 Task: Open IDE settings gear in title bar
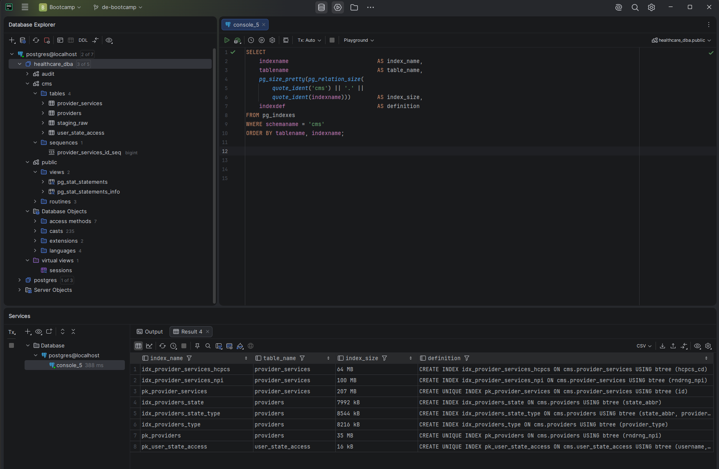651,7
